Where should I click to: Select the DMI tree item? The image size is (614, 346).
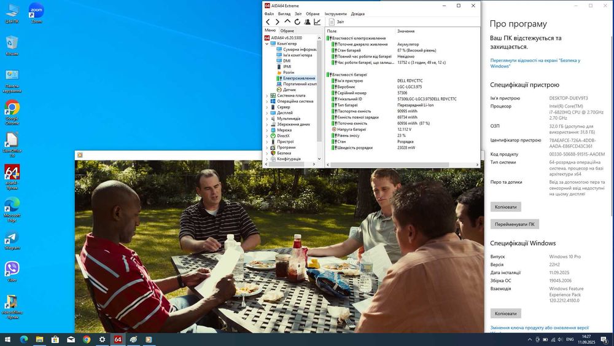[284, 61]
